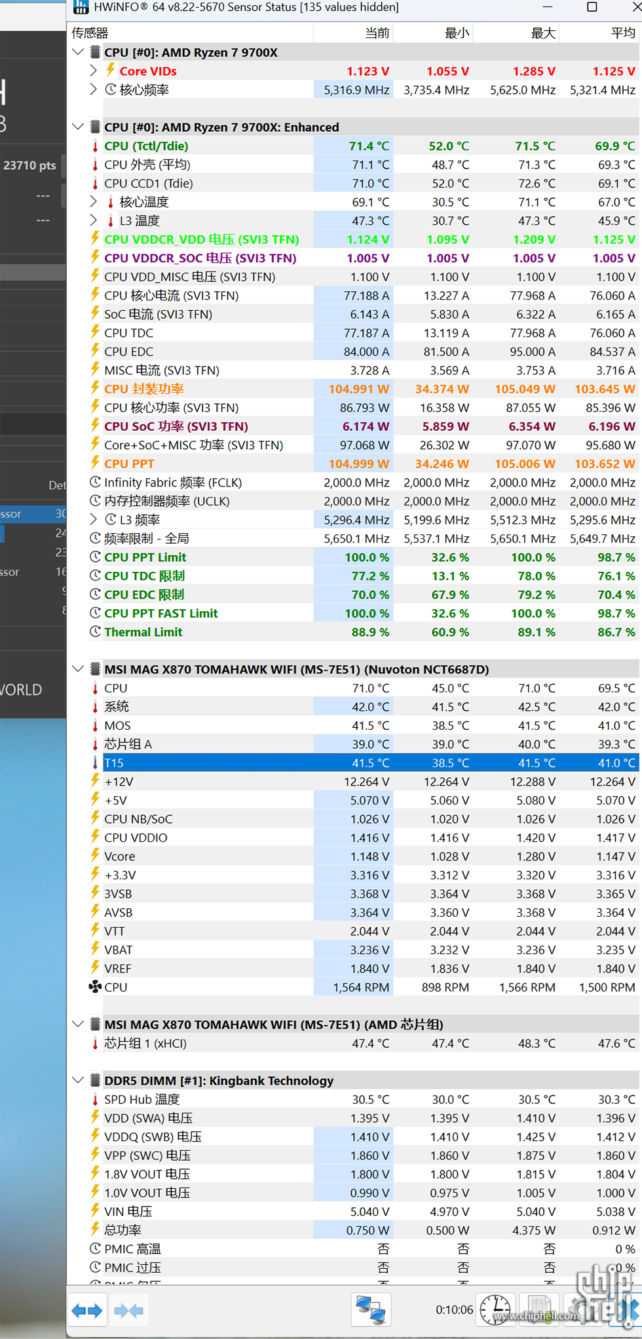Click the clock reset timer icon
The width and height of the screenshot is (642, 1339).
click(495, 1309)
